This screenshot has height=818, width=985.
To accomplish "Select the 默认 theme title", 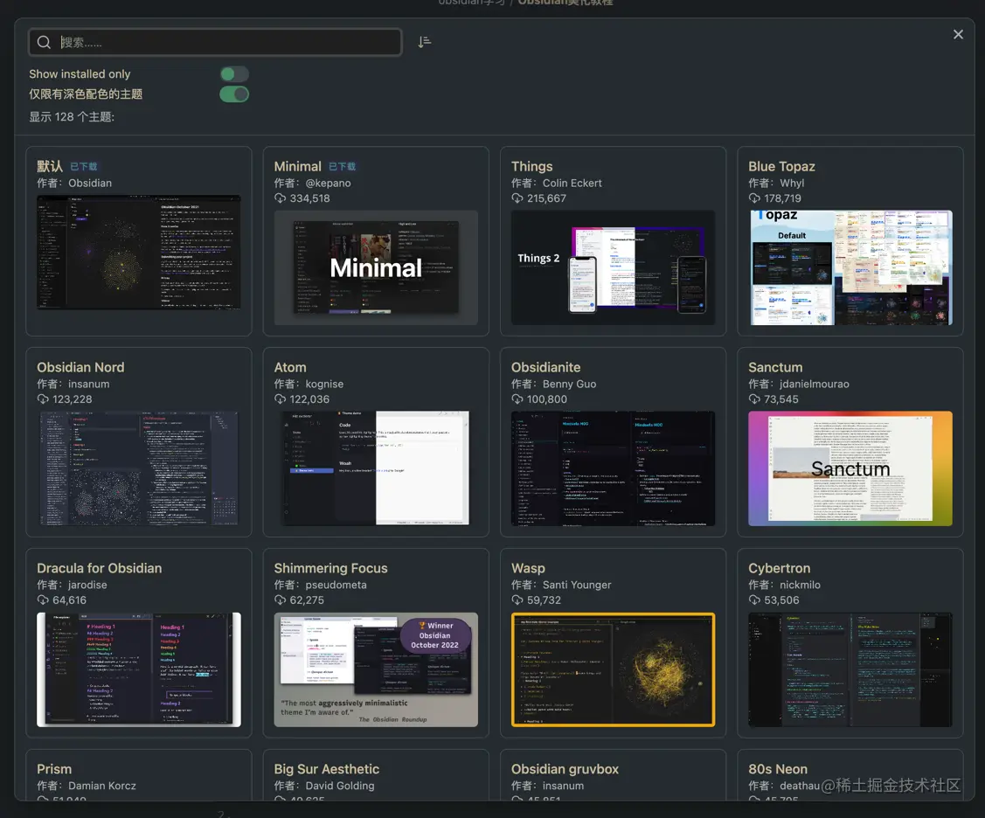I will point(50,167).
